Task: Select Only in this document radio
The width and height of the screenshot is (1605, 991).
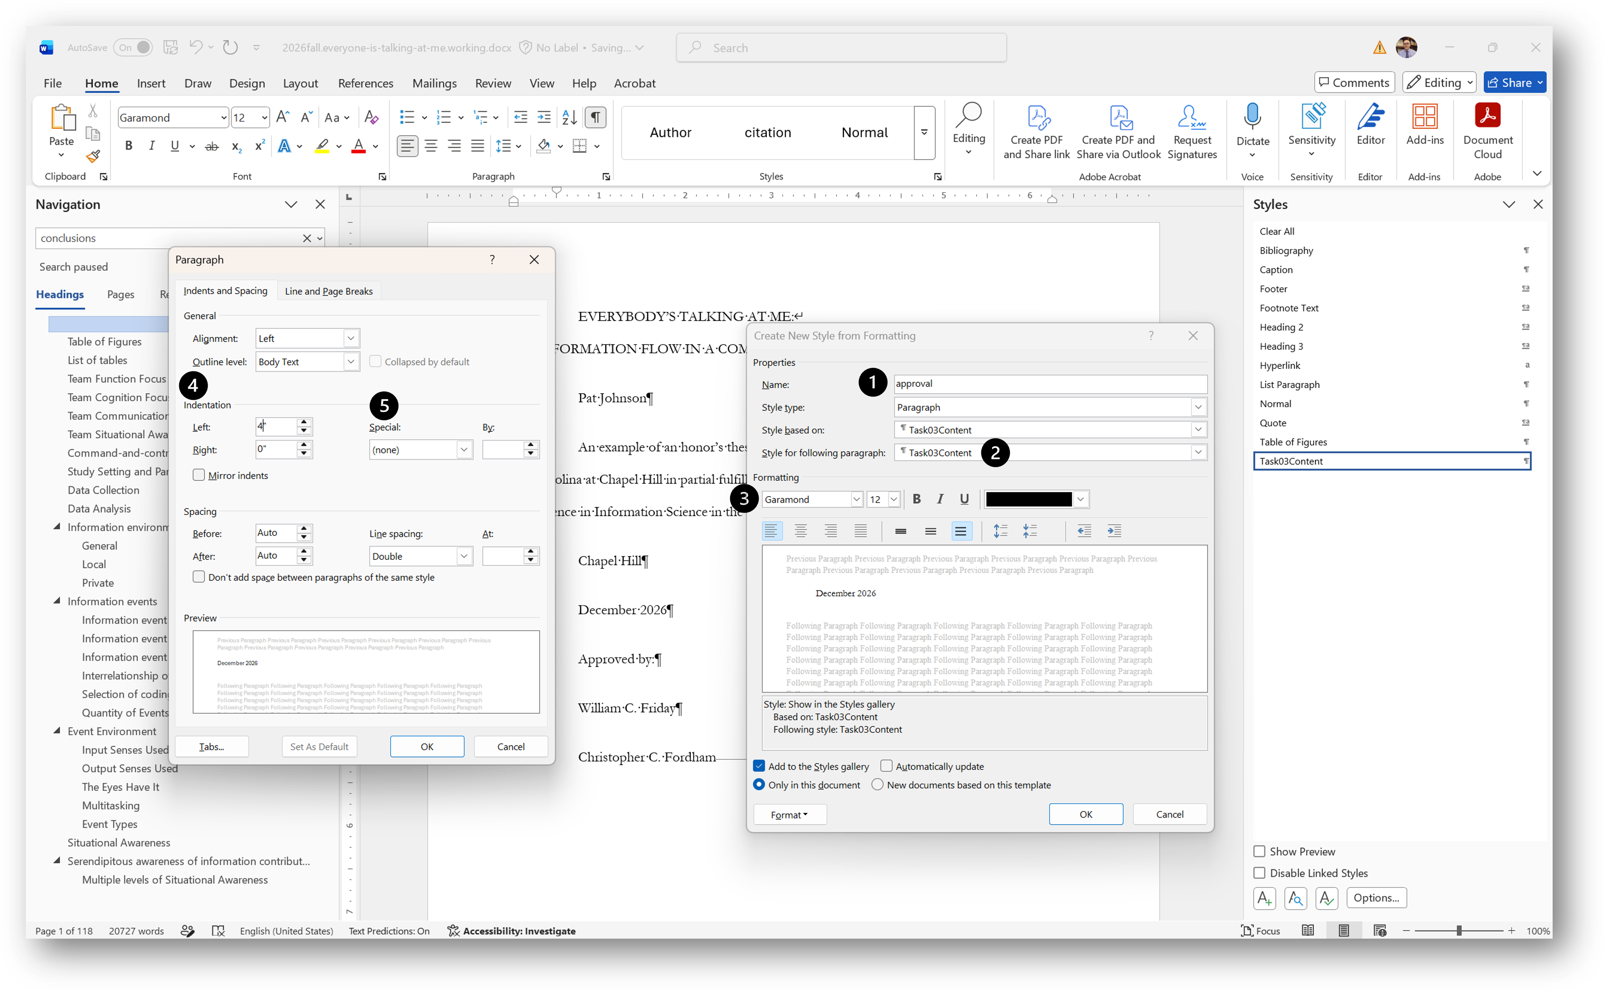Action: tap(759, 784)
